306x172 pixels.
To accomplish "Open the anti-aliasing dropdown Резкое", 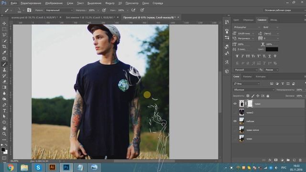I will point(272,70).
